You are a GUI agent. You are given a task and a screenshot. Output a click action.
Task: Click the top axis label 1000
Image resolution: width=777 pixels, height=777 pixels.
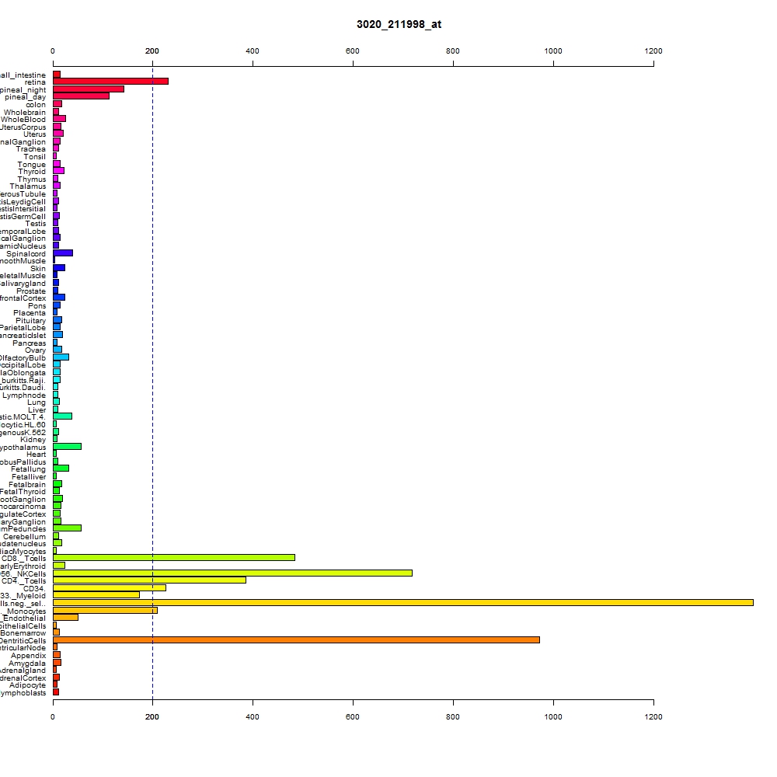click(x=553, y=51)
